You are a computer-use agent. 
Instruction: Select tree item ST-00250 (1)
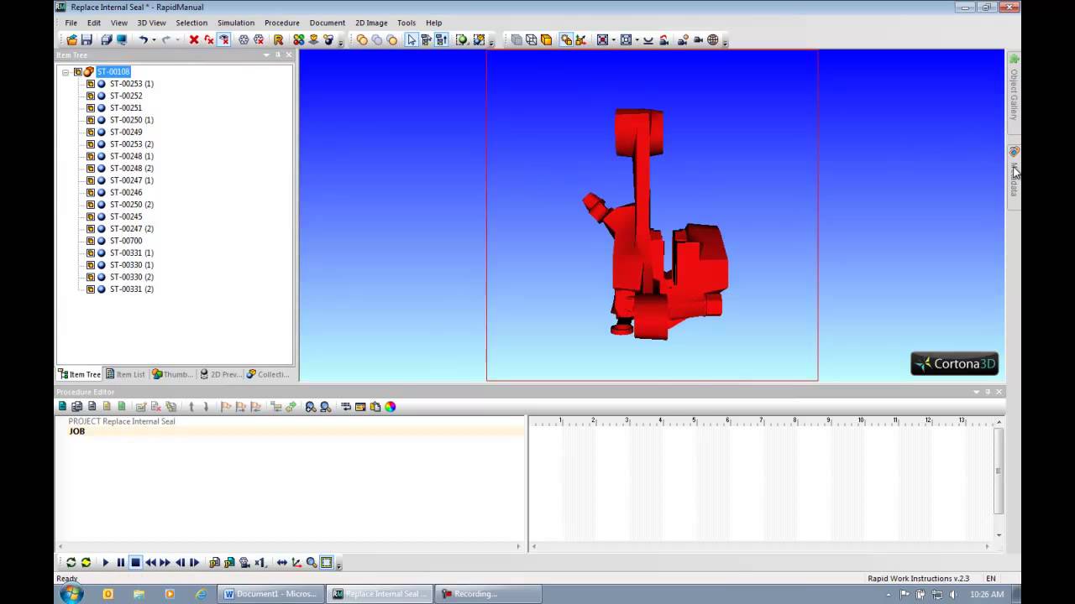click(132, 120)
